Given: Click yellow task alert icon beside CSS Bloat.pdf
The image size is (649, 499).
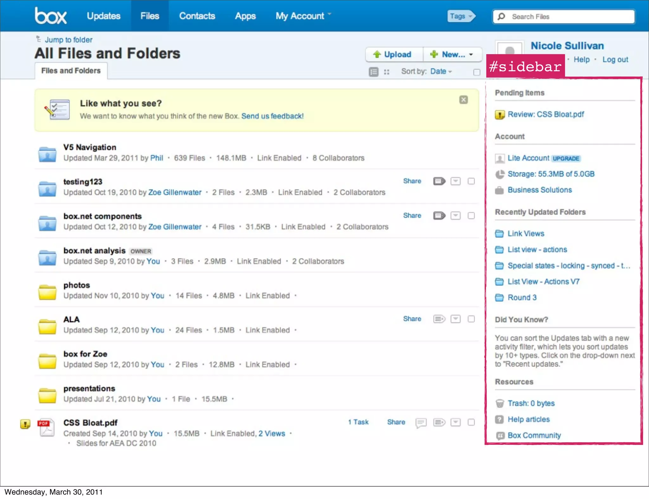Looking at the screenshot, I should pyautogui.click(x=25, y=424).
